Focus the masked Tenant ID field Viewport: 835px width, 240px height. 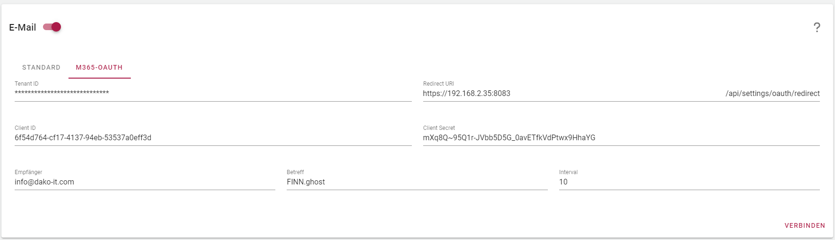click(213, 93)
